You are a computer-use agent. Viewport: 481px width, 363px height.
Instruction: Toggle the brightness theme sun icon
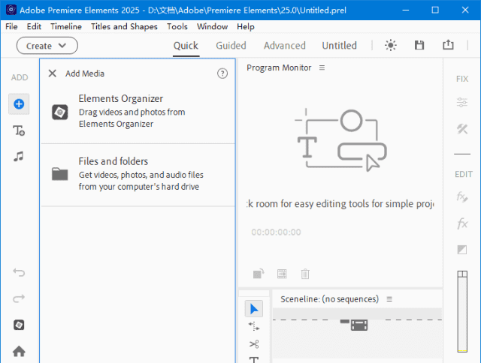[x=391, y=45]
